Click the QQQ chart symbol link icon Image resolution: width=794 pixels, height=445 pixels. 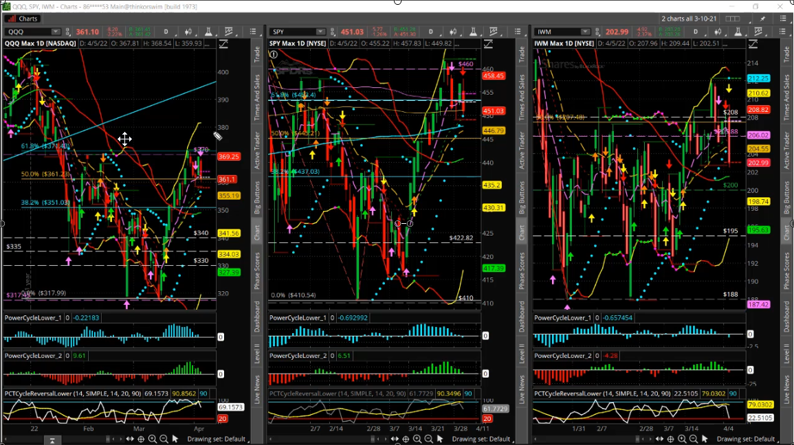[68, 32]
